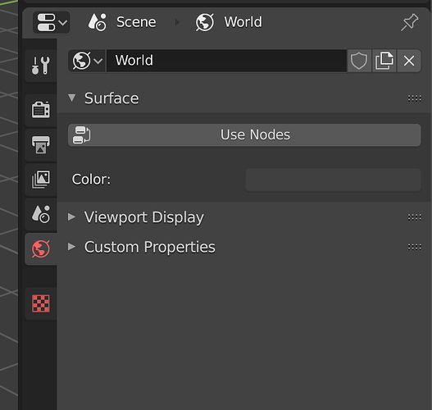The image size is (432, 410).
Task: Open the Tool properties tab
Action: pos(41,66)
